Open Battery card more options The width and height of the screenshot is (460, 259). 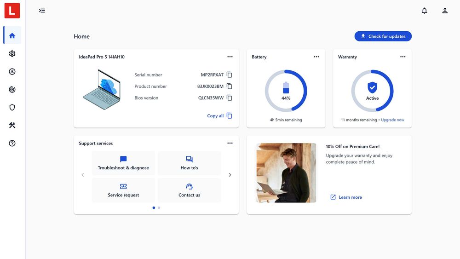[316, 57]
